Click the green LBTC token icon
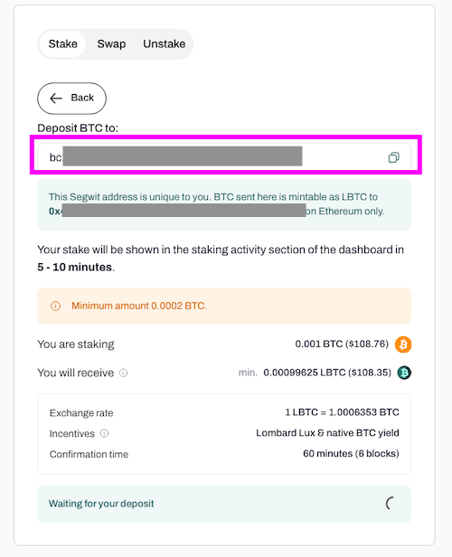The width and height of the screenshot is (452, 557). click(x=404, y=373)
